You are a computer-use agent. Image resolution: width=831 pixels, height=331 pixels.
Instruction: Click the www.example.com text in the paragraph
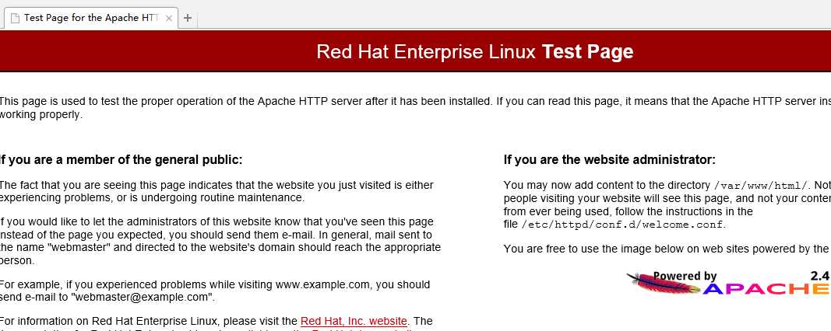tap(322, 284)
